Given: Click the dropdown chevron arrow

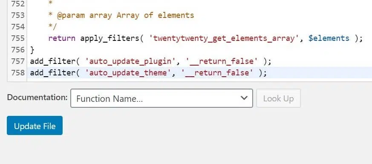Looking at the screenshot, I should click(x=244, y=98).
